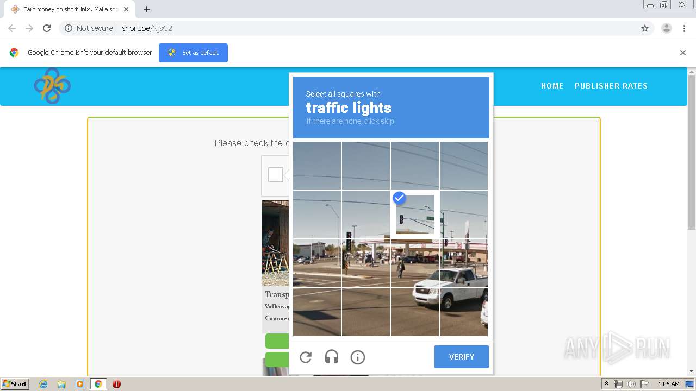Open media player taskbar icon
The image size is (696, 391).
(80, 384)
